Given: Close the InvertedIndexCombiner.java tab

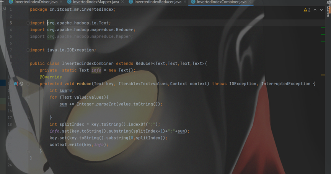Looking at the screenshot, I should pyautogui.click(x=250, y=2).
